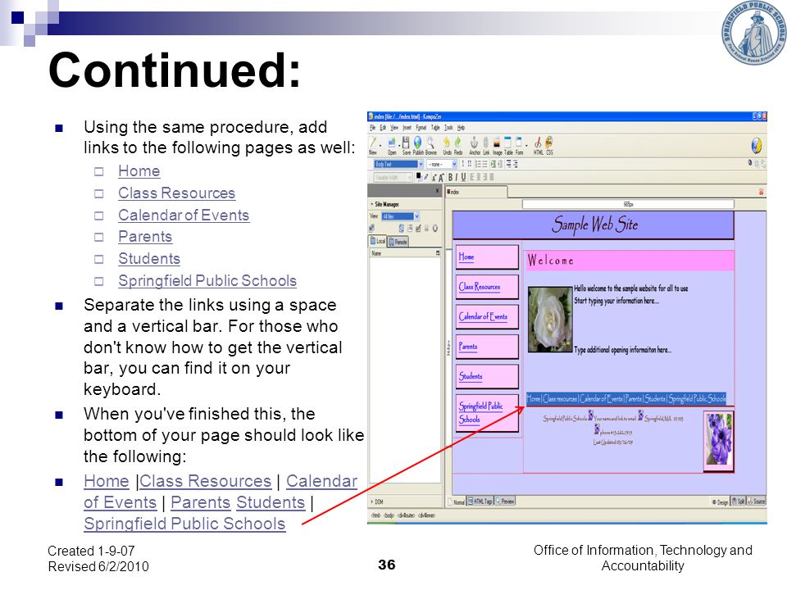The width and height of the screenshot is (787, 590).
Task: Switch to the Local tab in Site Manager
Action: [x=377, y=241]
